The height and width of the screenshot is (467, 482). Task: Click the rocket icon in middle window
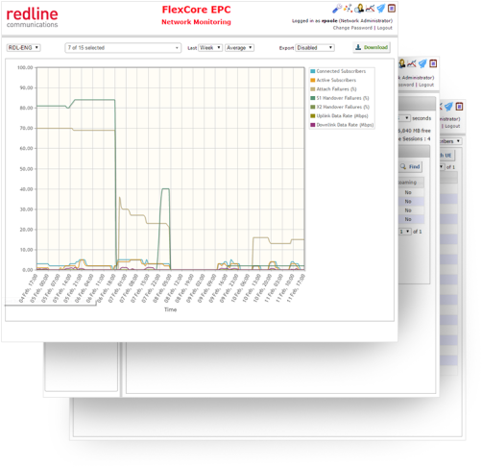coord(422,63)
